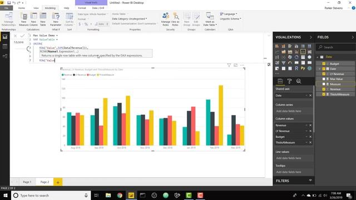The image size is (356, 200).
Task: Check the Max Value field checkbox
Action: click(324, 79)
